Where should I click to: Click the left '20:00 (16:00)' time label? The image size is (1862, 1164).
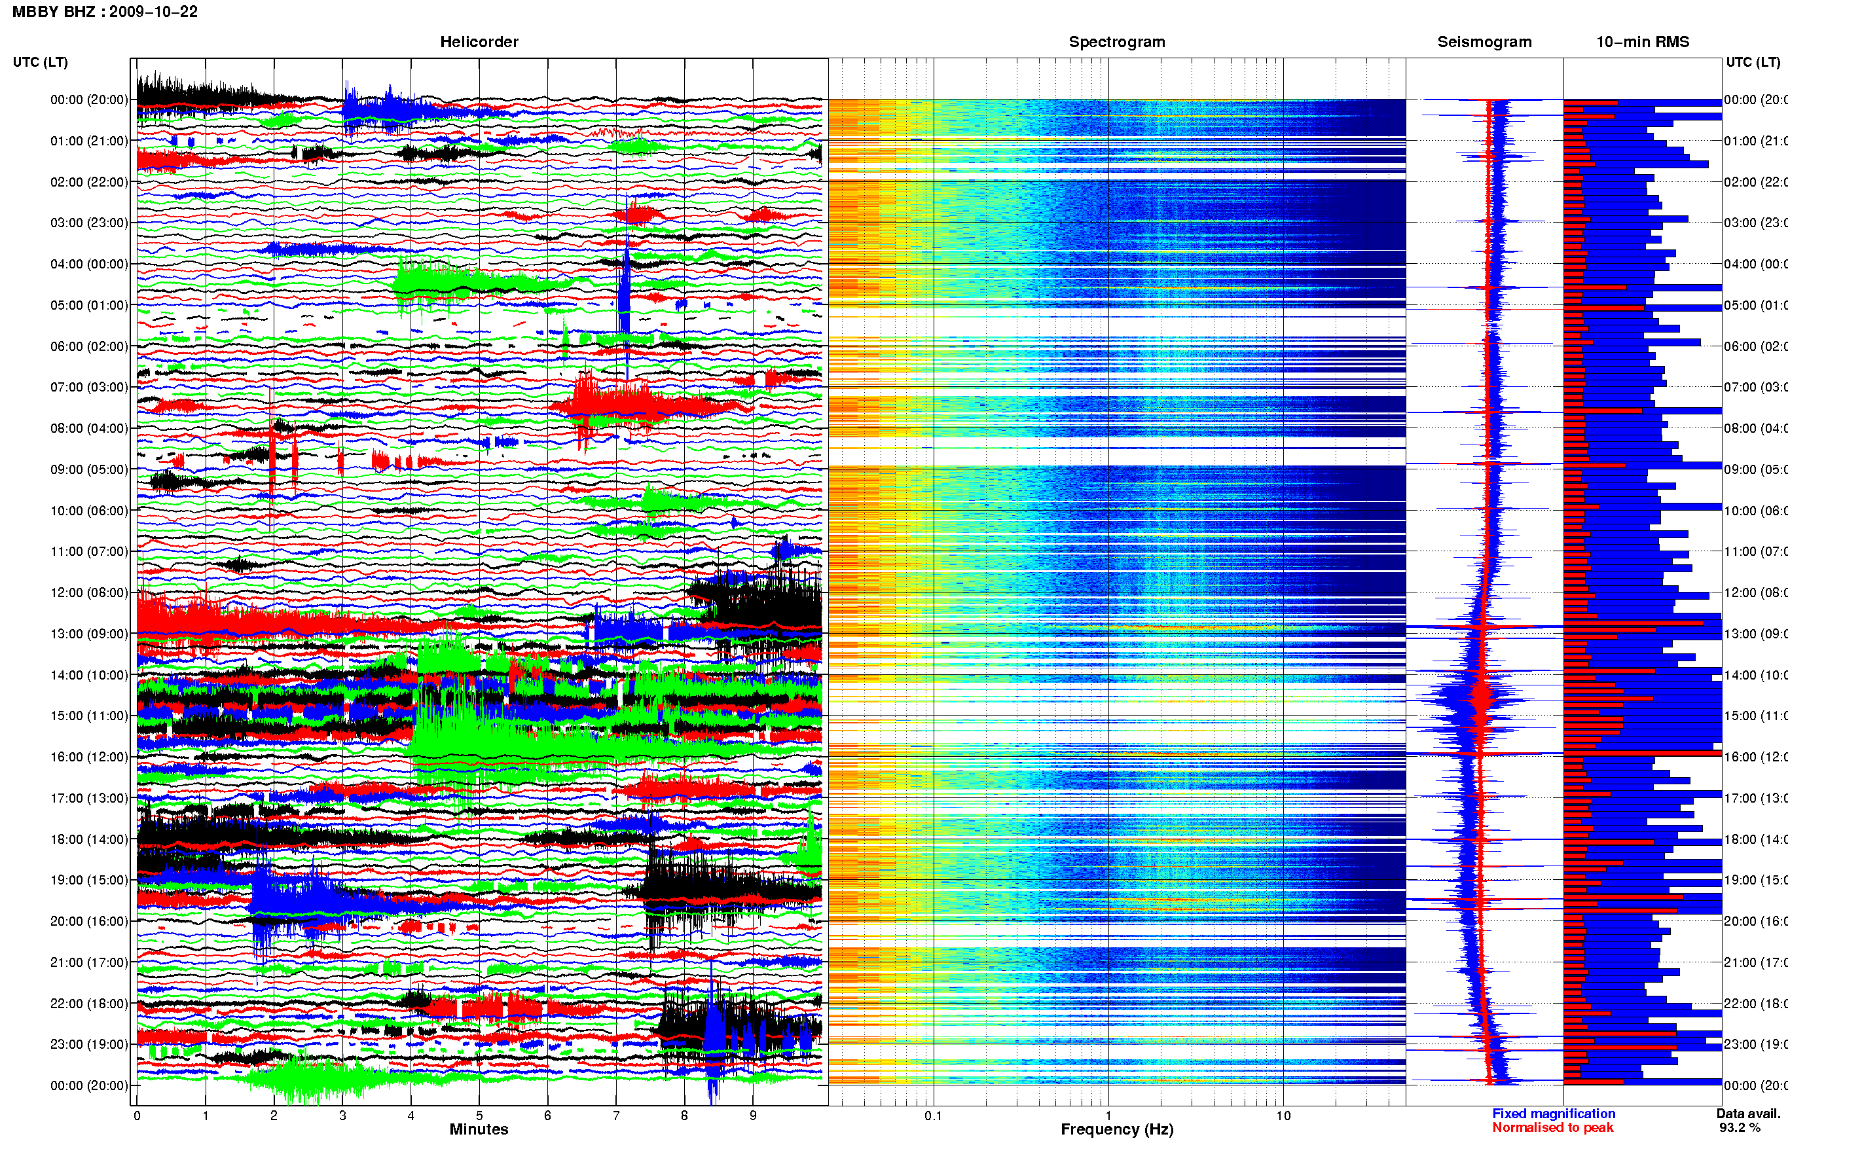tap(89, 920)
